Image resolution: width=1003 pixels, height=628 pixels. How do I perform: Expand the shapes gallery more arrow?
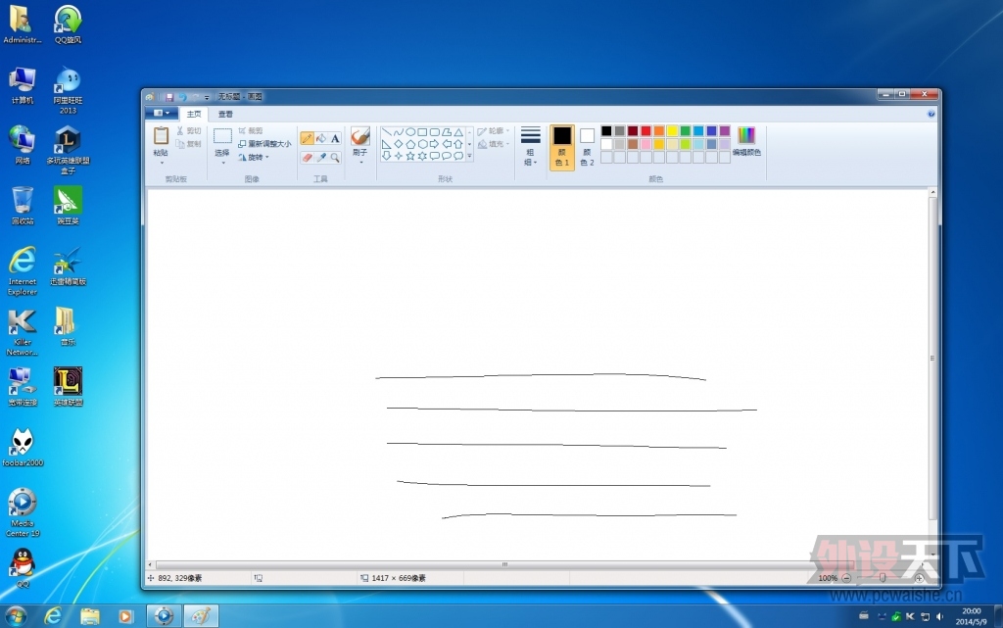click(x=469, y=156)
